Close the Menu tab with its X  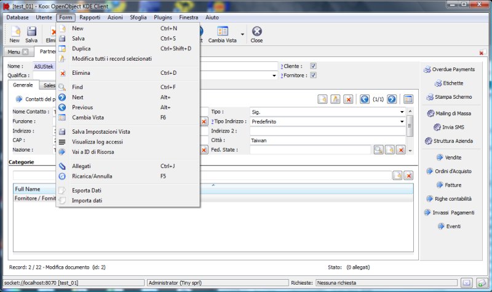(25, 52)
